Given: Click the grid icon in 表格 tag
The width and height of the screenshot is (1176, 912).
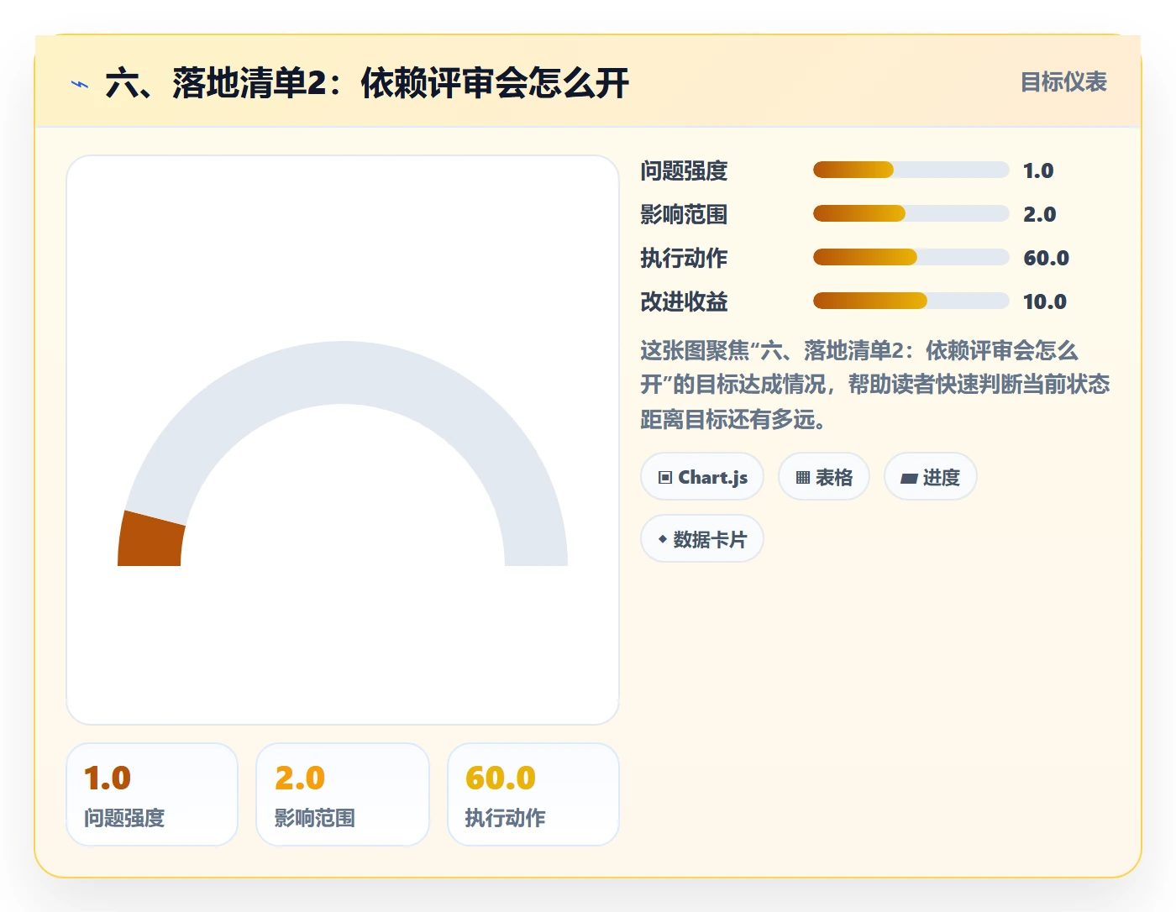Looking at the screenshot, I should point(803,478).
